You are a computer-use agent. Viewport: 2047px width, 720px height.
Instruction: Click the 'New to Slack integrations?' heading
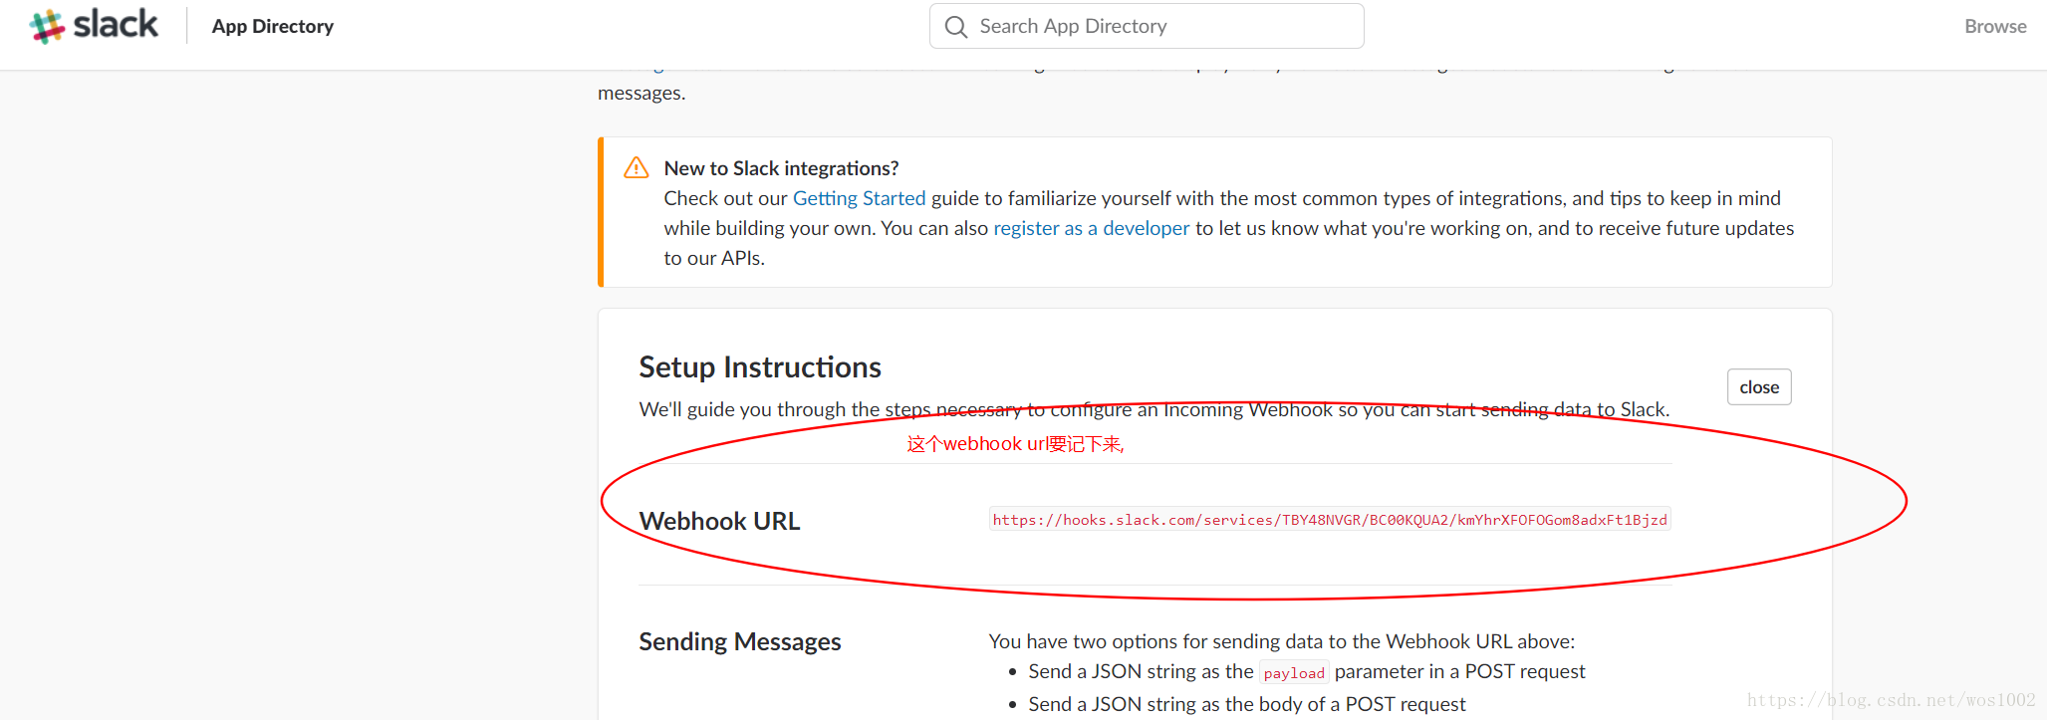pos(781,168)
